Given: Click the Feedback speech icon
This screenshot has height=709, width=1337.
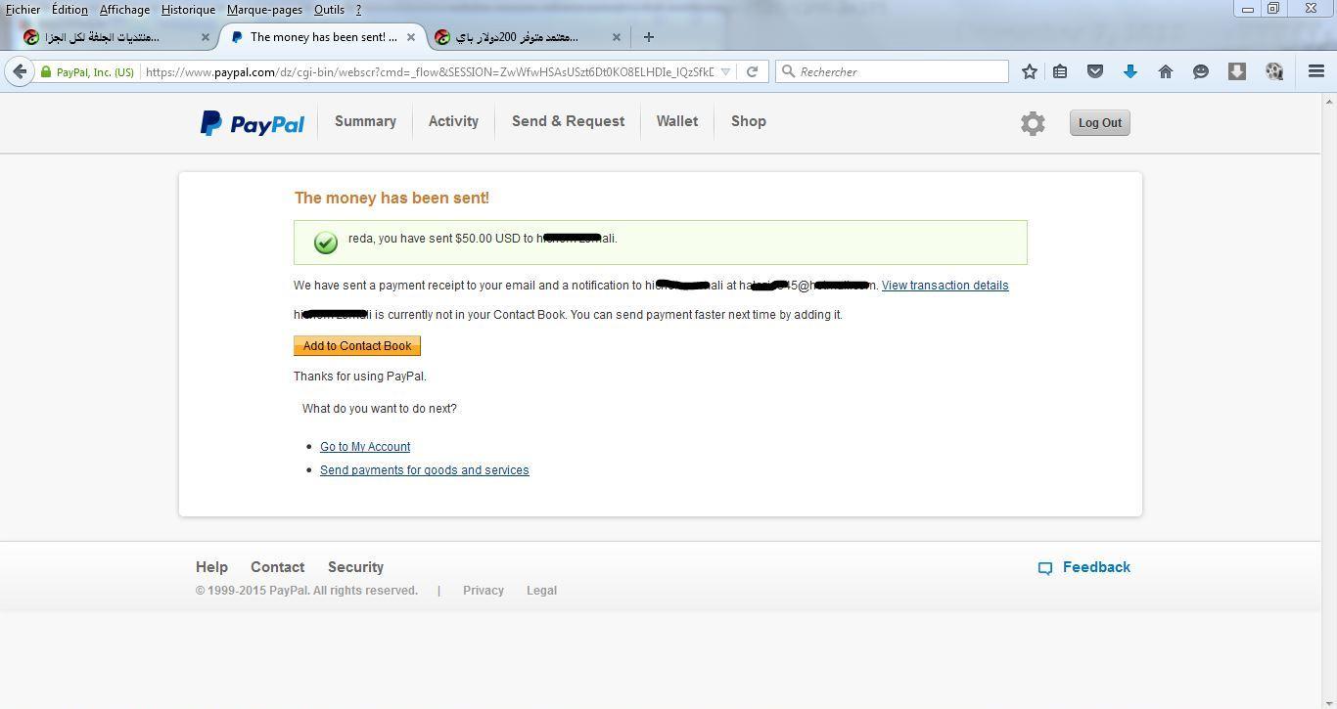Looking at the screenshot, I should coord(1045,568).
